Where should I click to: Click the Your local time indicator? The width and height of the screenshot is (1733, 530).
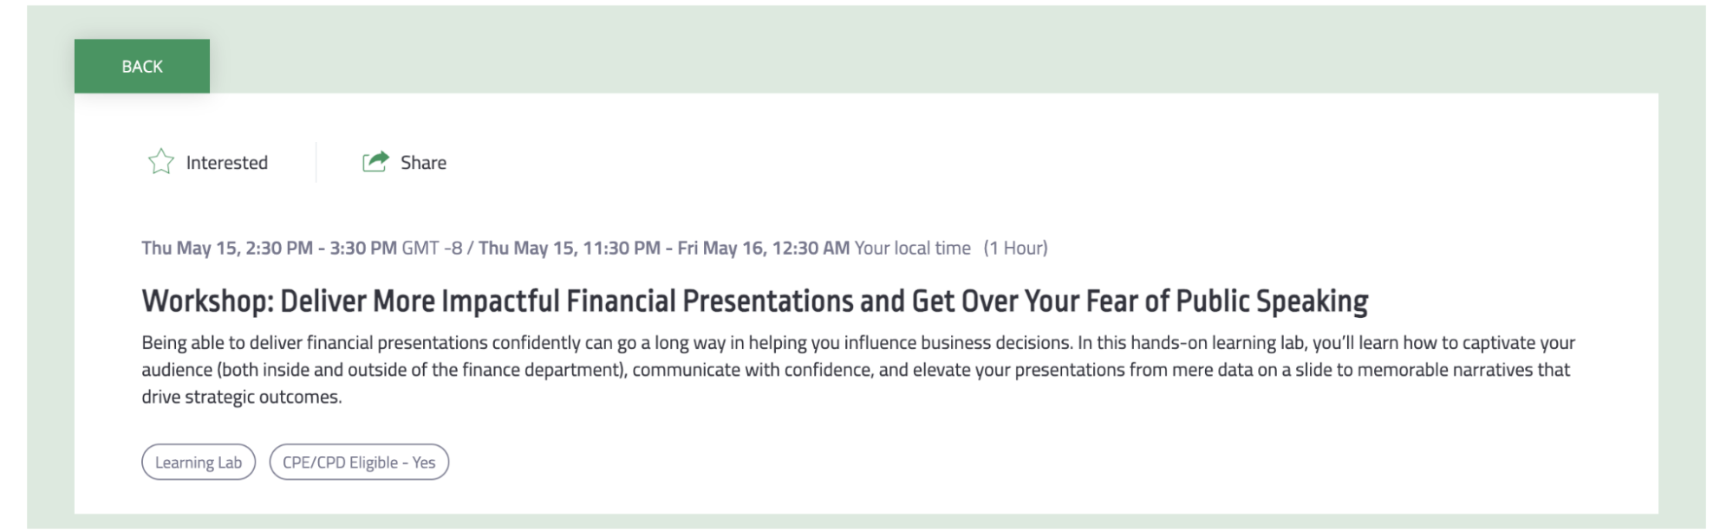tap(911, 248)
